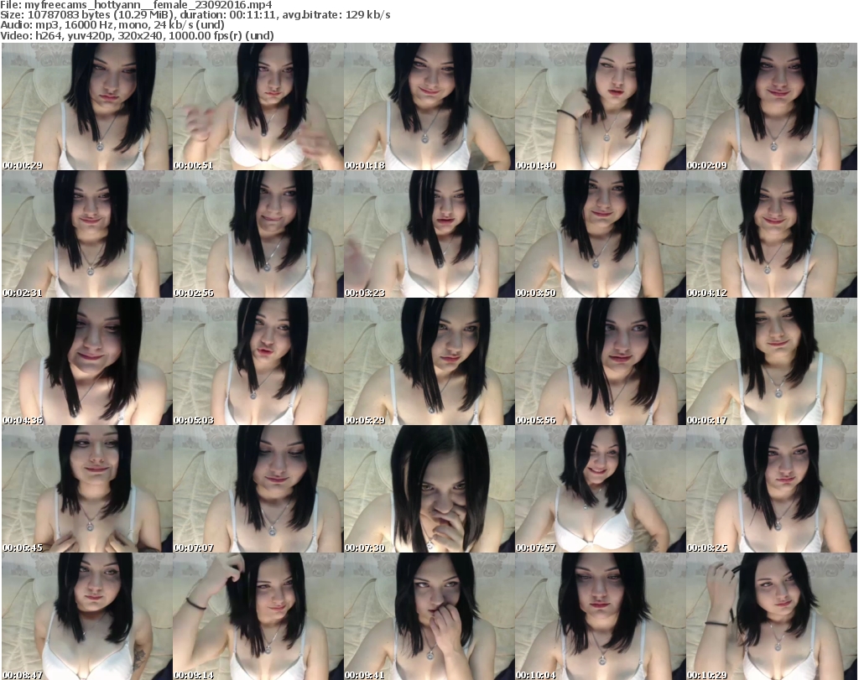
Task: Select the thumbnail stamped 00:04:12
Action: tap(772, 234)
